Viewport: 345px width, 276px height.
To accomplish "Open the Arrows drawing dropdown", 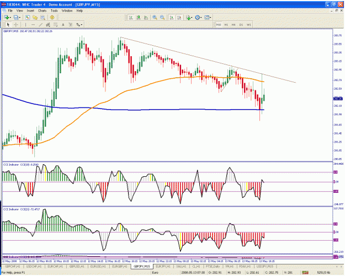I will click(x=79, y=25).
